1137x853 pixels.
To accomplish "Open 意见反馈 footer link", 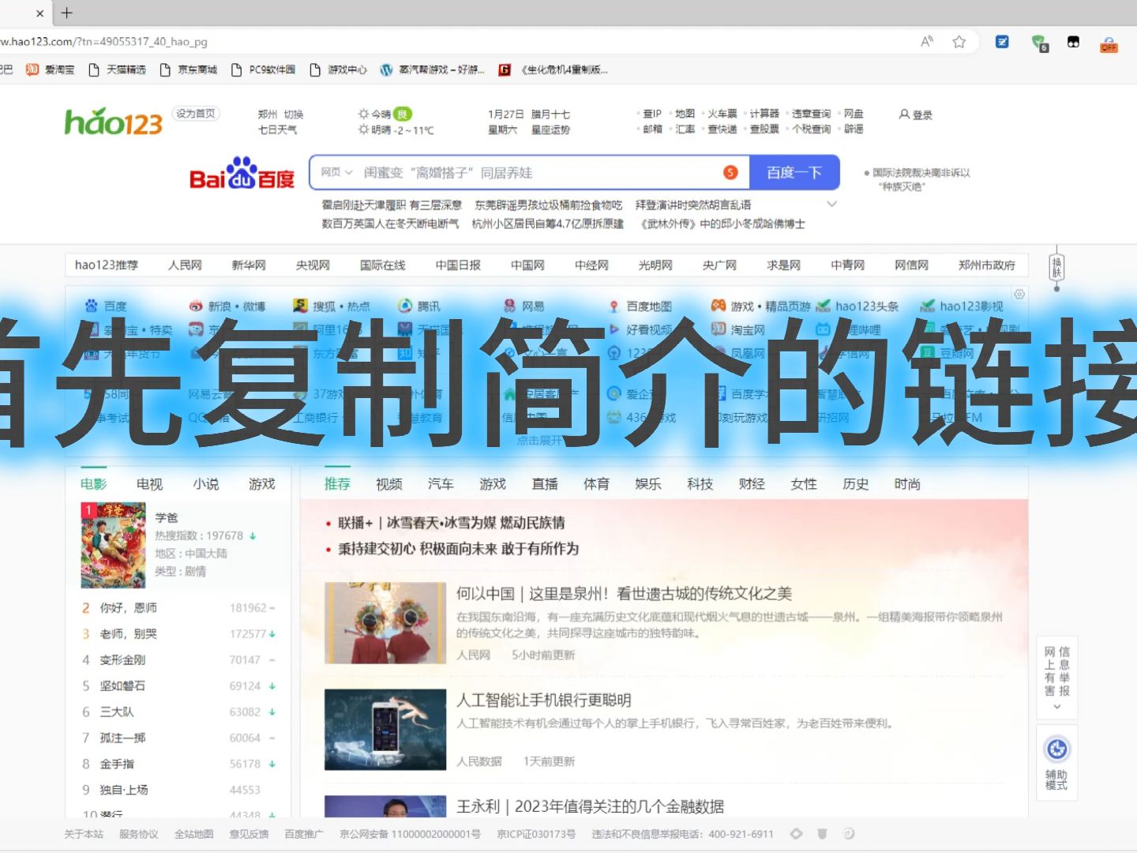I will [x=249, y=834].
